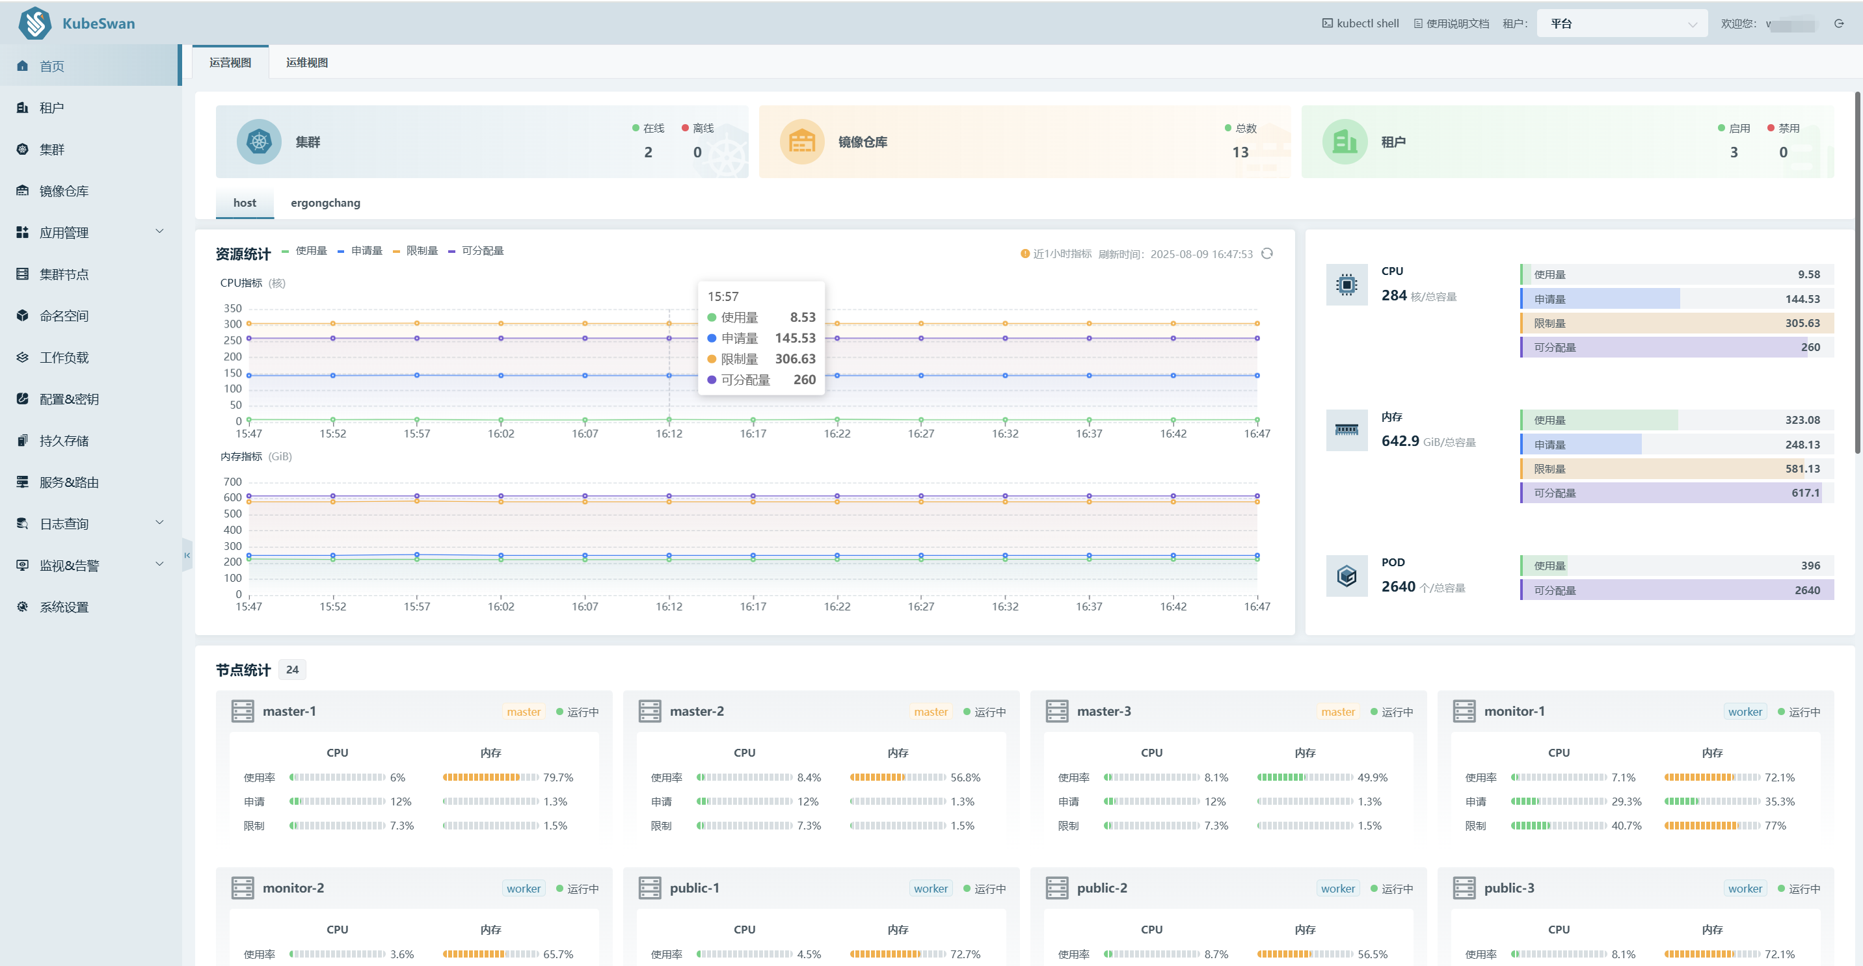Click the 应用管理 sidebar icon
This screenshot has height=966, width=1863.
[x=22, y=233]
